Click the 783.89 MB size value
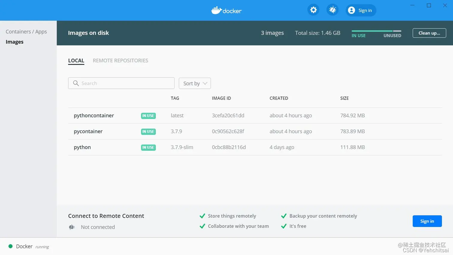The image size is (453, 255). [x=353, y=131]
